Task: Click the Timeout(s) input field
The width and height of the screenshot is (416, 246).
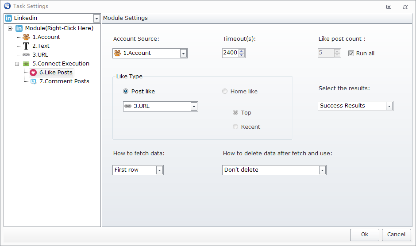Action: [x=230, y=53]
